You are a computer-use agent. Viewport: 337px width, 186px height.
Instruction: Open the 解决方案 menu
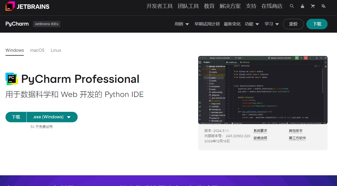(230, 6)
